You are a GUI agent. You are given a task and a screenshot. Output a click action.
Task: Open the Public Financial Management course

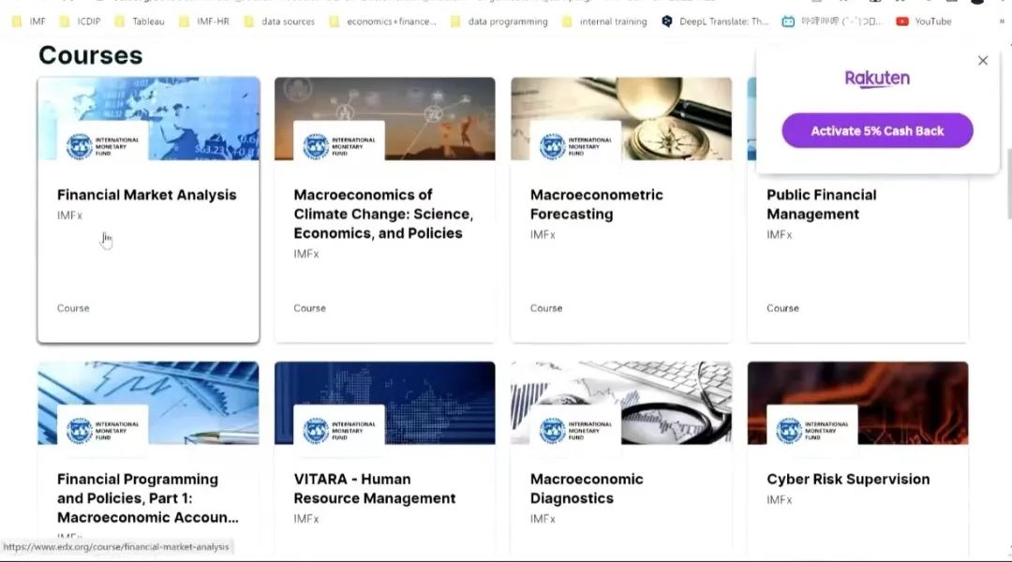821,204
